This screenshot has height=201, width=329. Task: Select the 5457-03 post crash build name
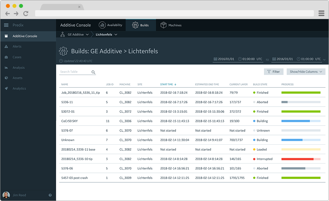[75, 178]
